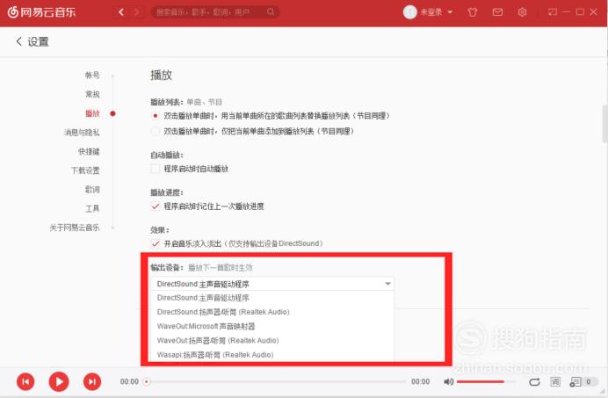Enable 程序启动时自动播放 checkbox
Screen dimensions: 608x398
156,169
